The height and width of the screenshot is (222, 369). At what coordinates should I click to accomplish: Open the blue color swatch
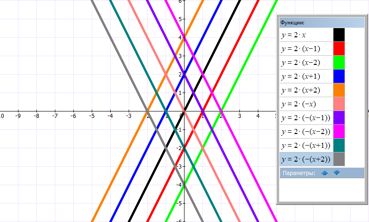coord(339,76)
